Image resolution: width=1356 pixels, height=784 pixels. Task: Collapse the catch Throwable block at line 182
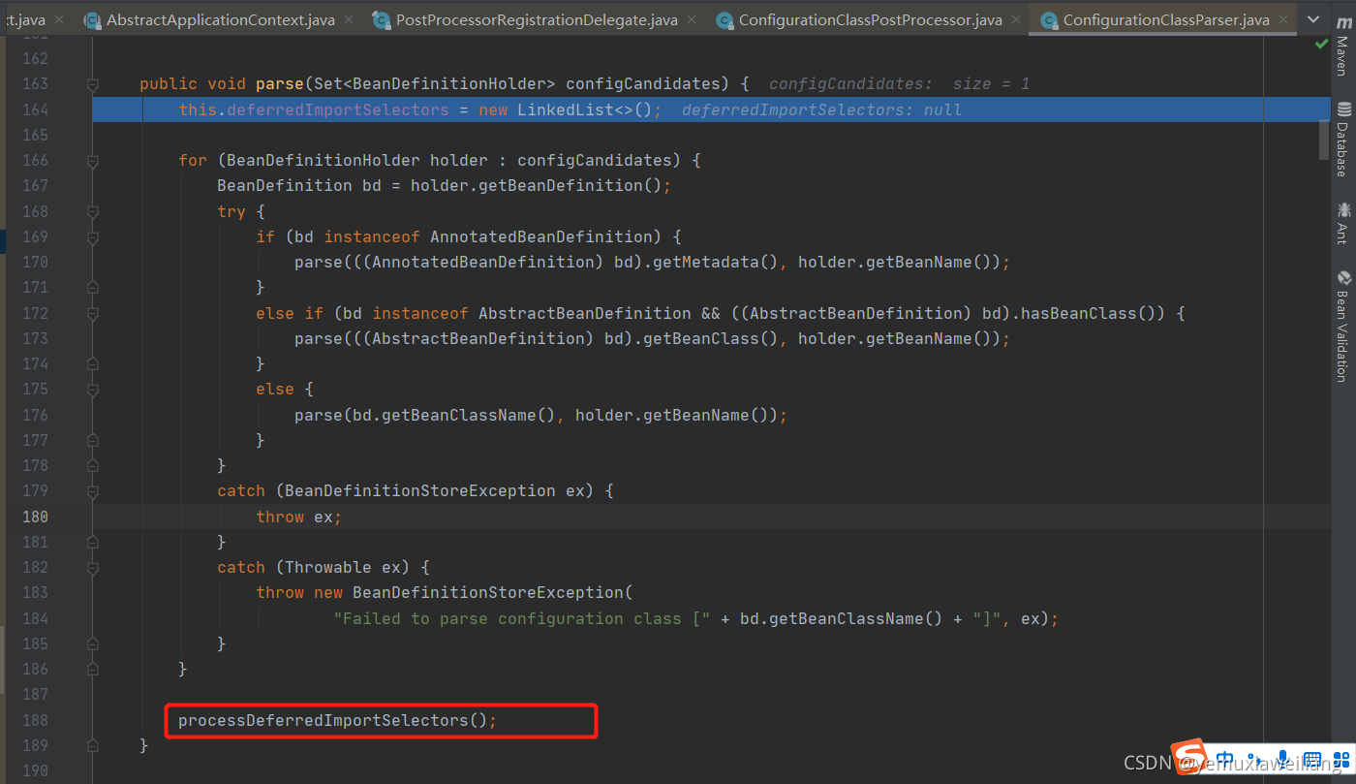click(x=93, y=567)
